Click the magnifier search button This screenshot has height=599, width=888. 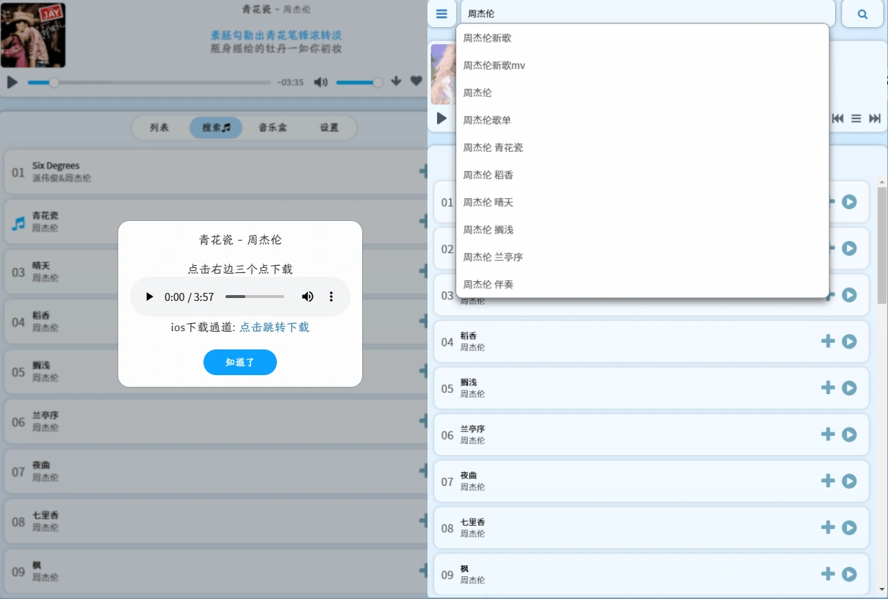[862, 14]
